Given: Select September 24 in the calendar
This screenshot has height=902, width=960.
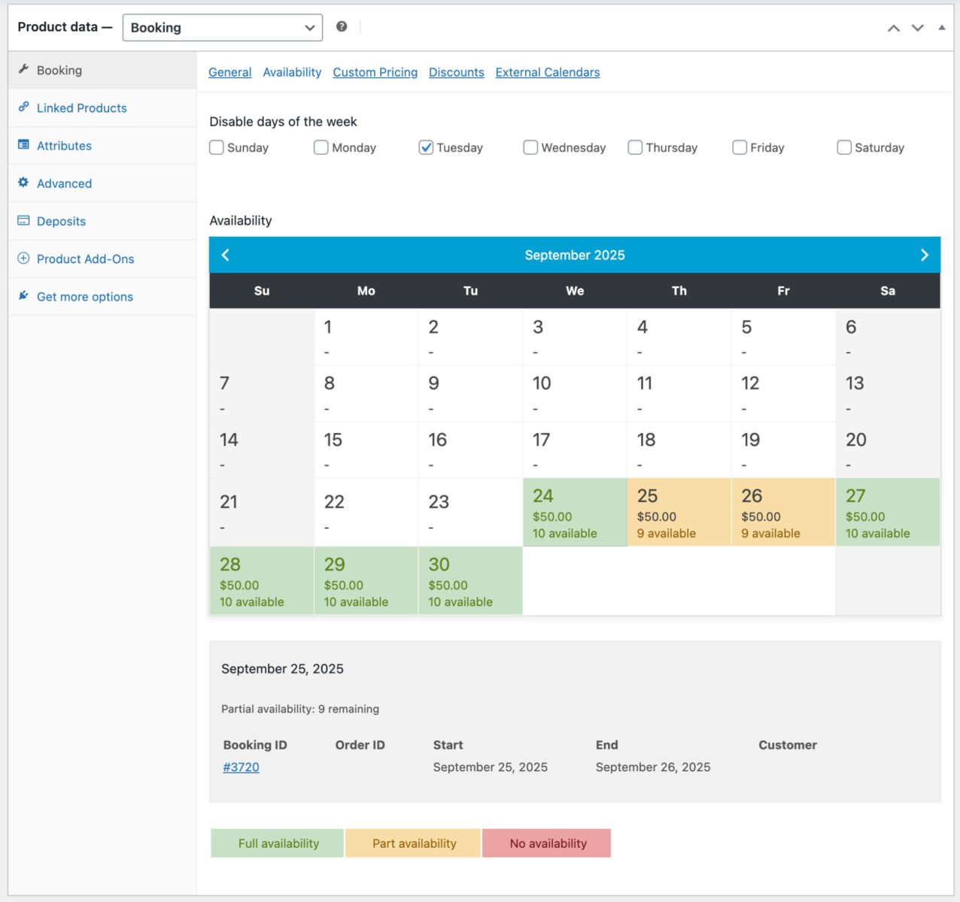Looking at the screenshot, I should [575, 512].
